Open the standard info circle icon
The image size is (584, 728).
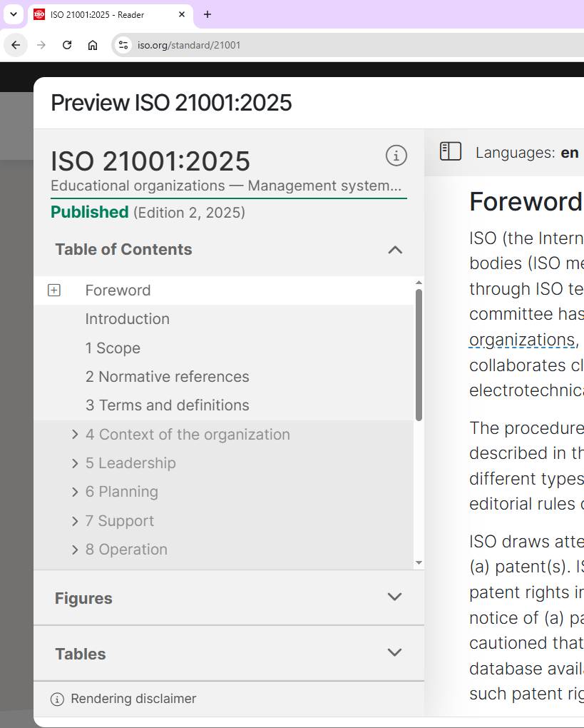(x=396, y=156)
